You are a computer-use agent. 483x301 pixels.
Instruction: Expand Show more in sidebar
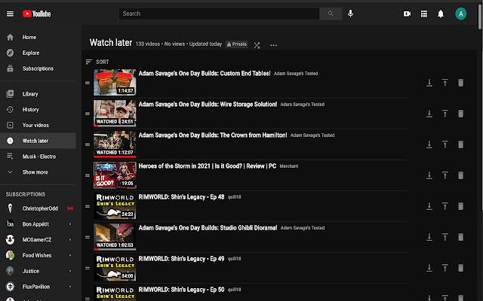coord(38,172)
